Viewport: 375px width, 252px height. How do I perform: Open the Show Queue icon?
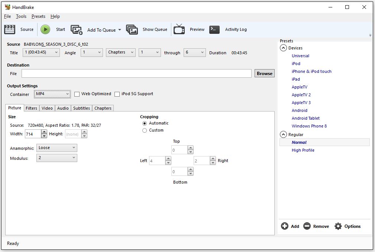[132, 30]
